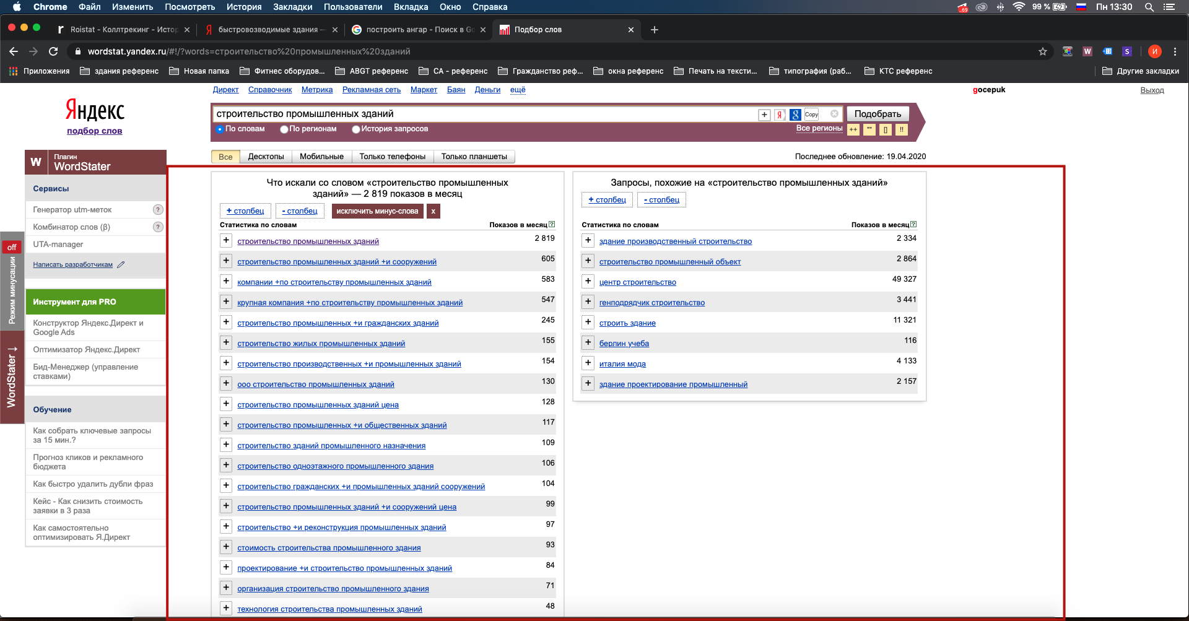
Task: Click the Wi-Fi icon in menu bar
Action: point(1019,7)
